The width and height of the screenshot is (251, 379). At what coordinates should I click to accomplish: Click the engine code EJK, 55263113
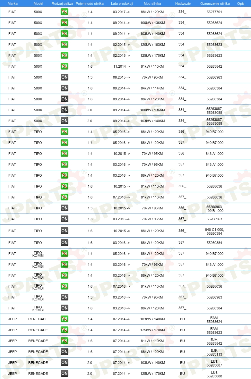click(214, 352)
